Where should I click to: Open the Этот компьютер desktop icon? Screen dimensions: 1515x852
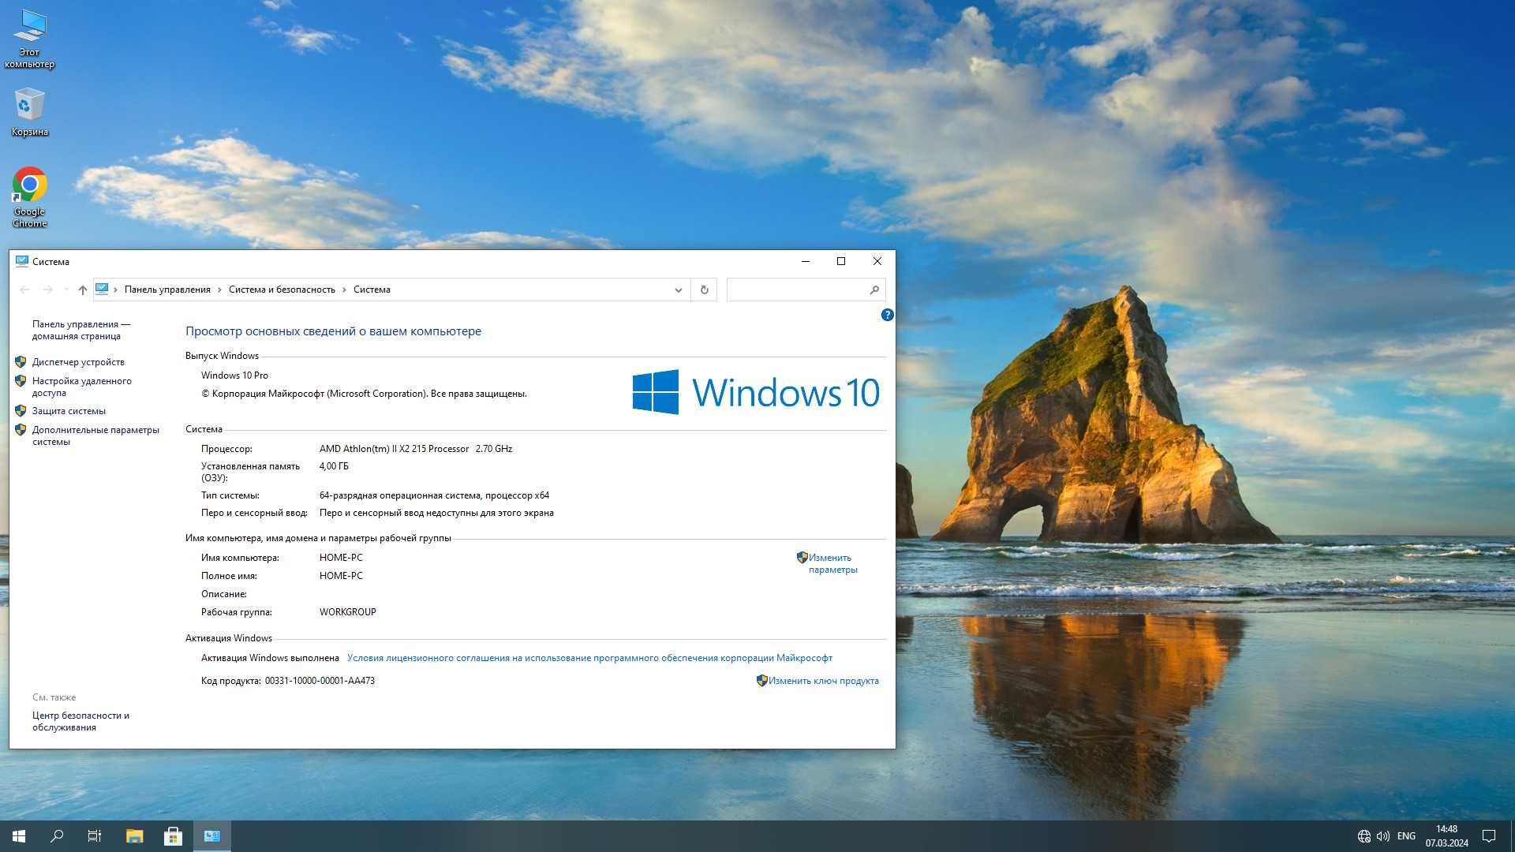click(30, 39)
